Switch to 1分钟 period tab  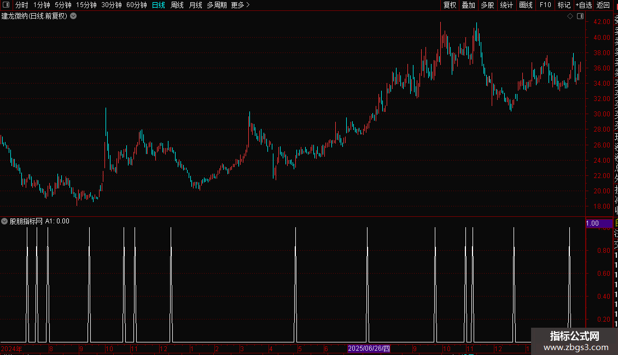click(x=42, y=5)
